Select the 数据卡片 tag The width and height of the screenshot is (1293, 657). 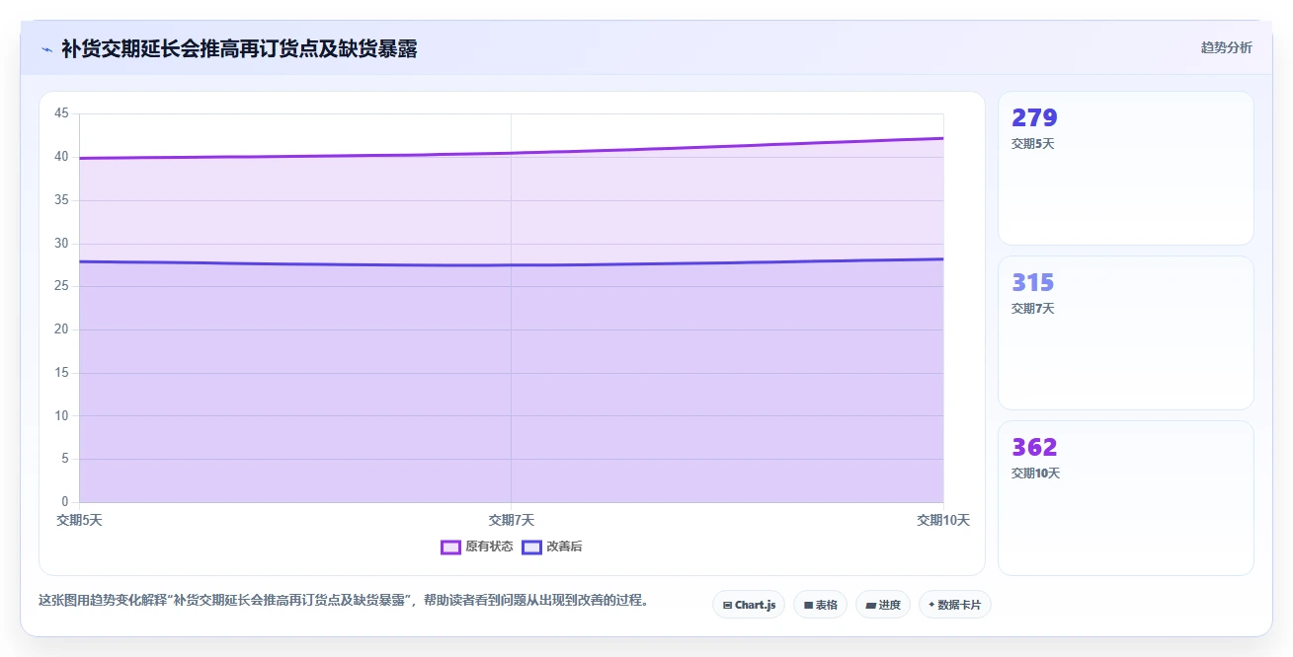point(954,605)
